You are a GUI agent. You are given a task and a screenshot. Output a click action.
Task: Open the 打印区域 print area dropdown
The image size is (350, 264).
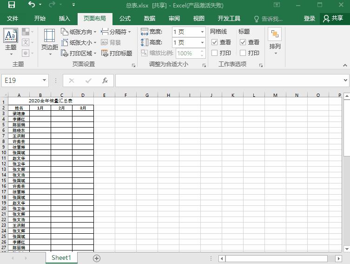(x=79, y=53)
